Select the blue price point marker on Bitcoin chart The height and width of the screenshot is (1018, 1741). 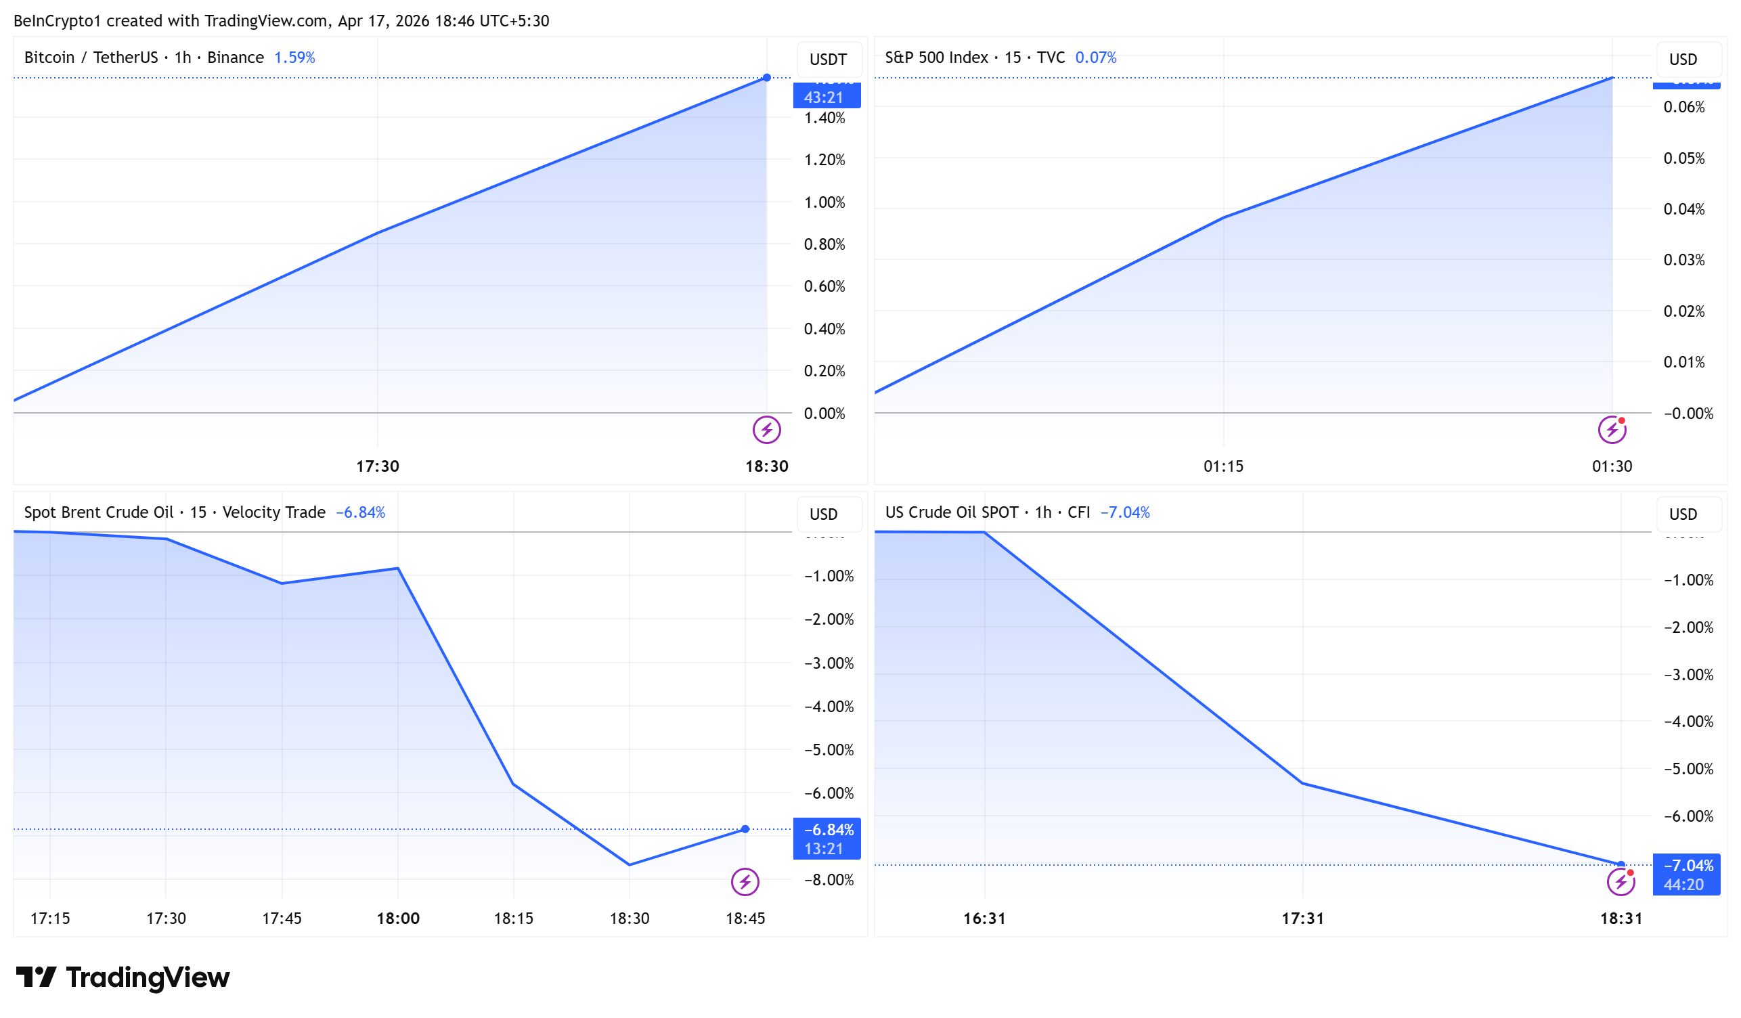[x=767, y=77]
